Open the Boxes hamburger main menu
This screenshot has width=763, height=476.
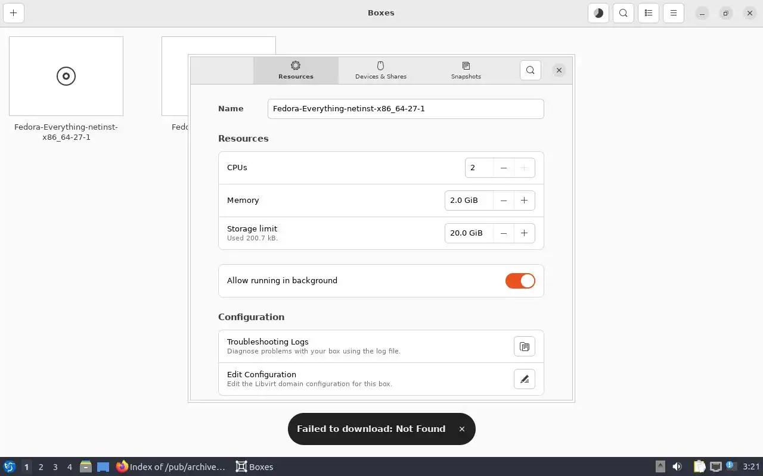(x=674, y=12)
